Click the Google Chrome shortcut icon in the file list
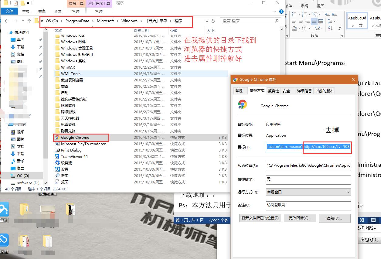 pos(57,138)
